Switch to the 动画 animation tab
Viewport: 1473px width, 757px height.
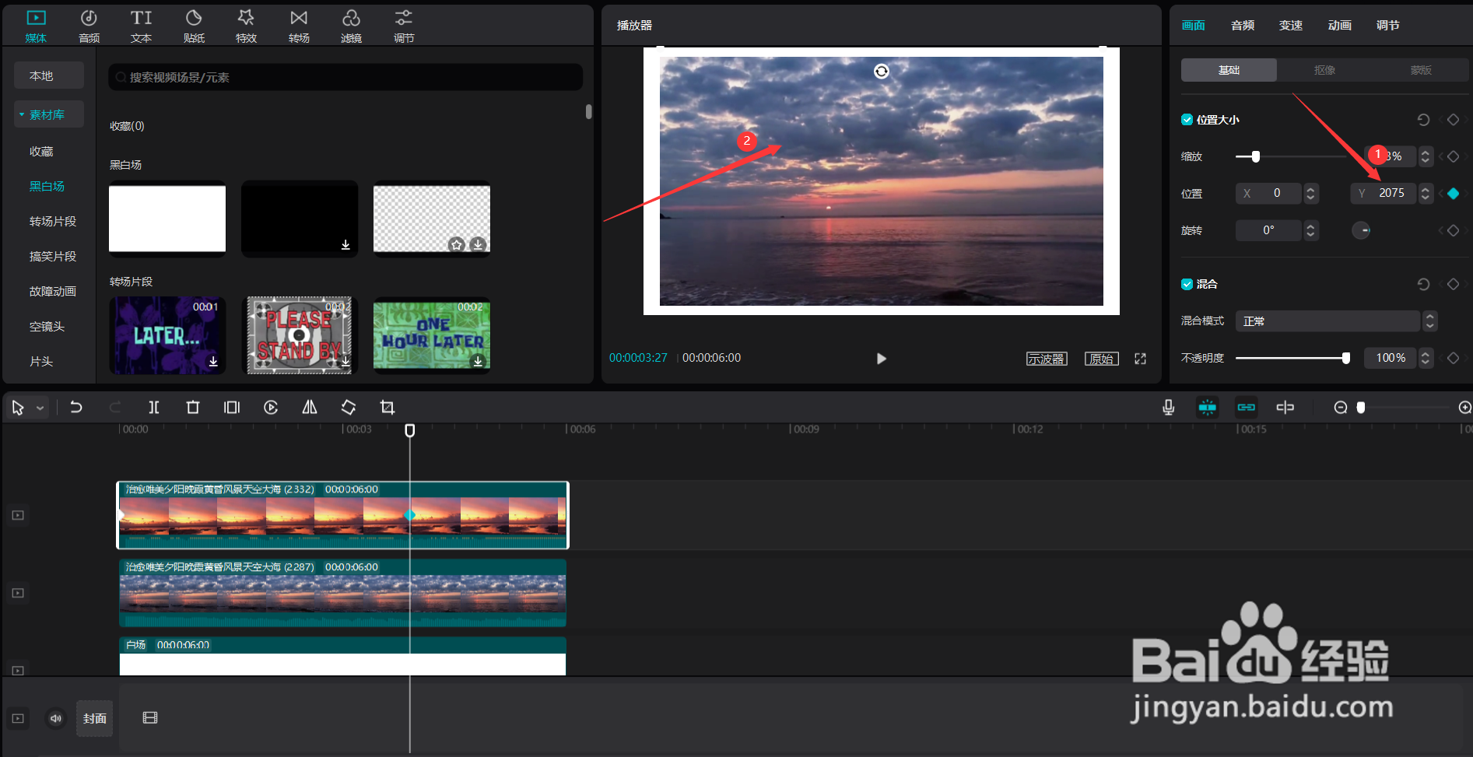click(1339, 26)
